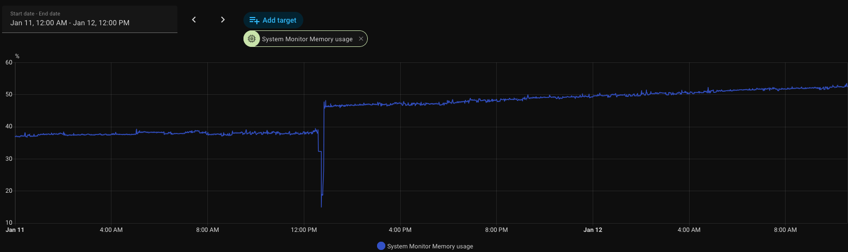
Task: Click the 4:00 PM axis label
Action: point(400,230)
